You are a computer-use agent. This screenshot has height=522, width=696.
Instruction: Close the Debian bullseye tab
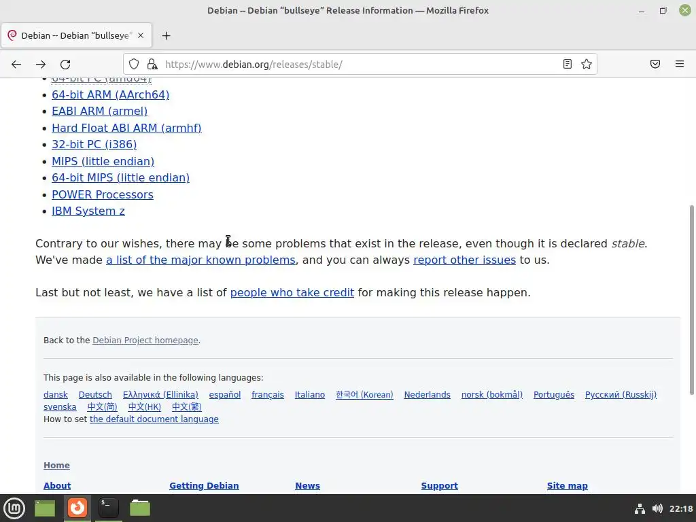[x=141, y=35]
